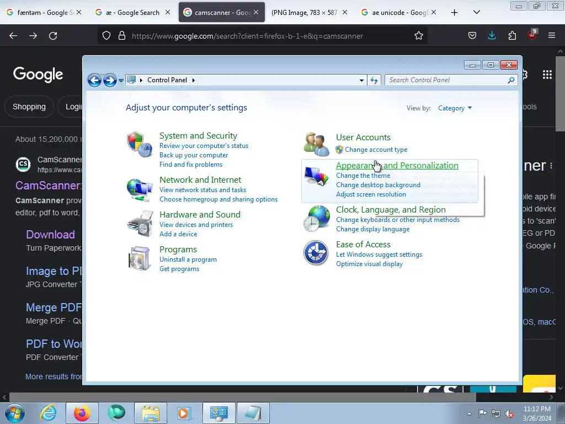Open the Ease of Access icon
The image size is (565, 424).
[x=316, y=253]
